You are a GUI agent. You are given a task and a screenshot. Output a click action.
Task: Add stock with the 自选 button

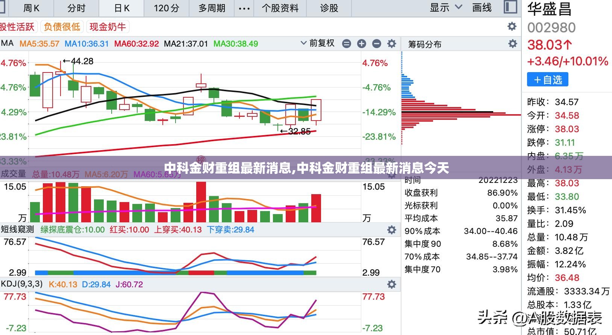click(548, 80)
